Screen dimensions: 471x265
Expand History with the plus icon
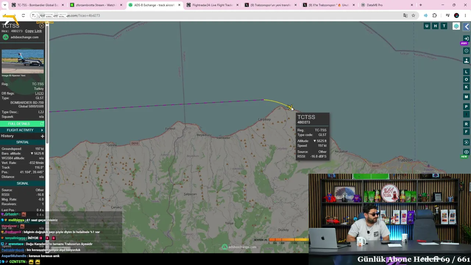tap(42, 136)
